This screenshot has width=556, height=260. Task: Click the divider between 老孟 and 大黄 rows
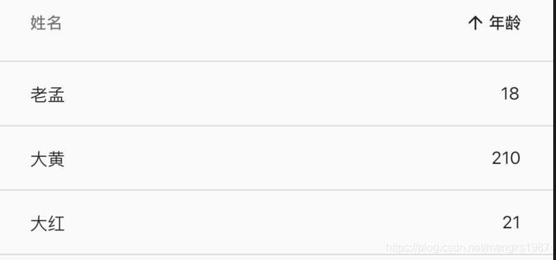[276, 126]
